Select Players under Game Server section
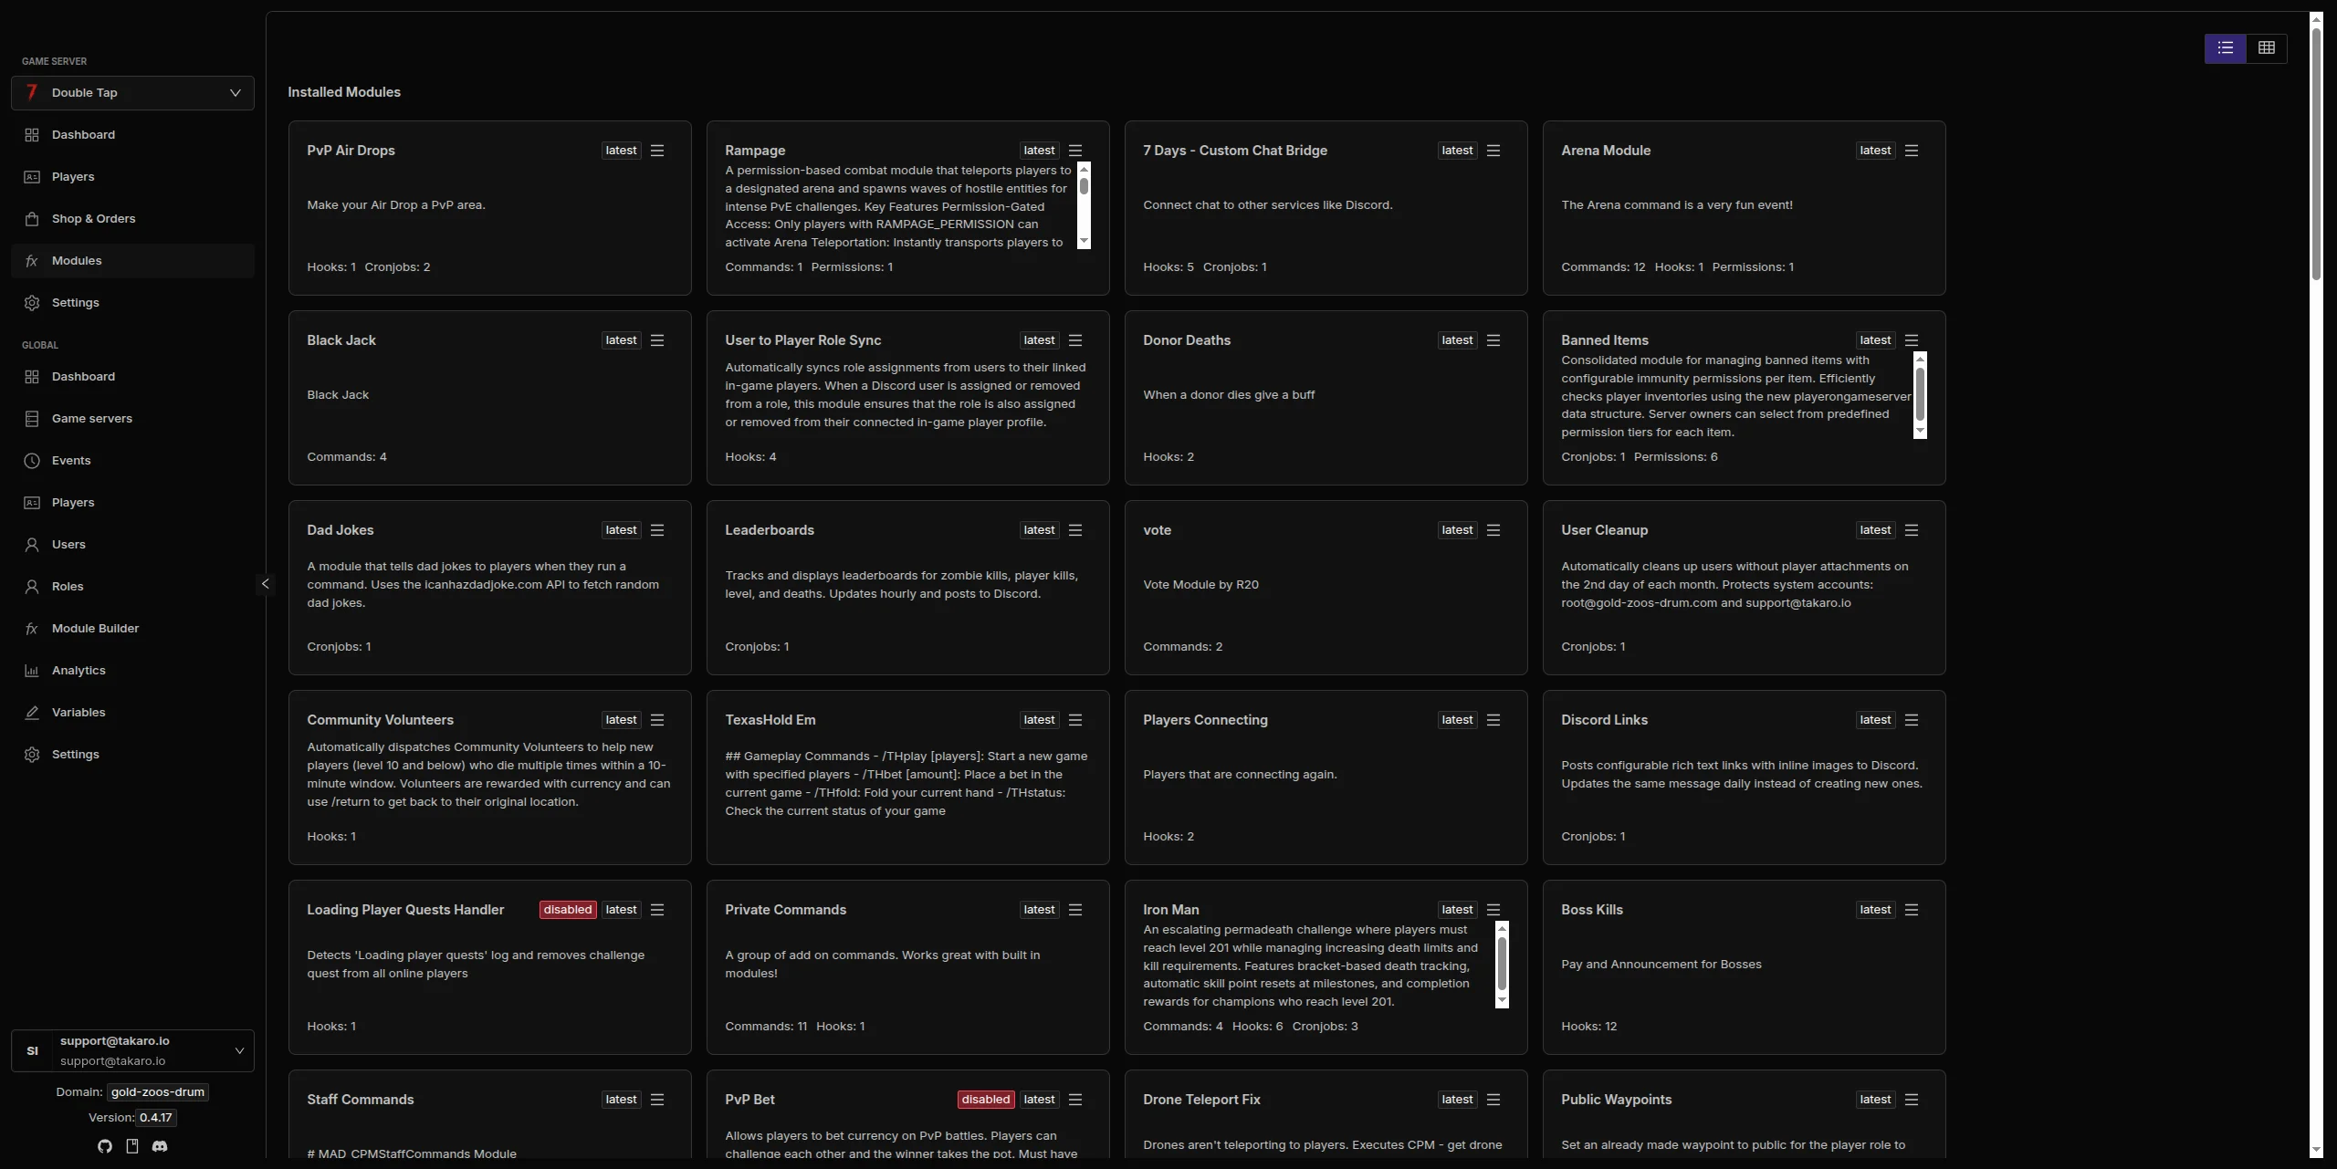The image size is (2337, 1169). (74, 176)
